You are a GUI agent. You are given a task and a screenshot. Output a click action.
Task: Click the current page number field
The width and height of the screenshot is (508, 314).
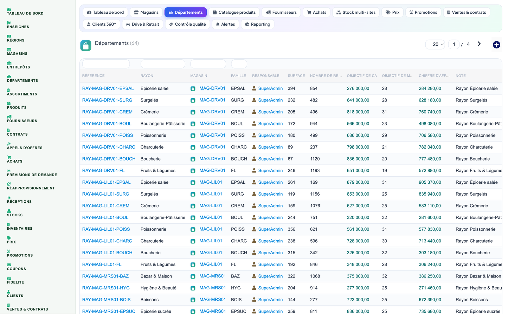pyautogui.click(x=454, y=44)
